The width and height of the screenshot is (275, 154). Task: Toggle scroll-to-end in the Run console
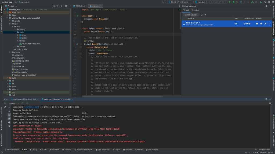9,118
